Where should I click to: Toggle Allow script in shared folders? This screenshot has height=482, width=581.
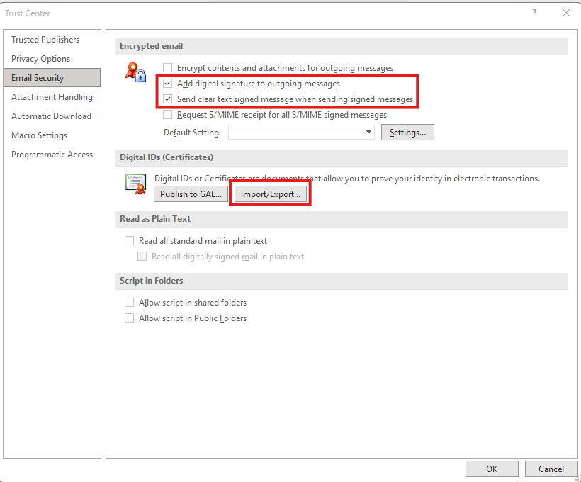tap(129, 303)
